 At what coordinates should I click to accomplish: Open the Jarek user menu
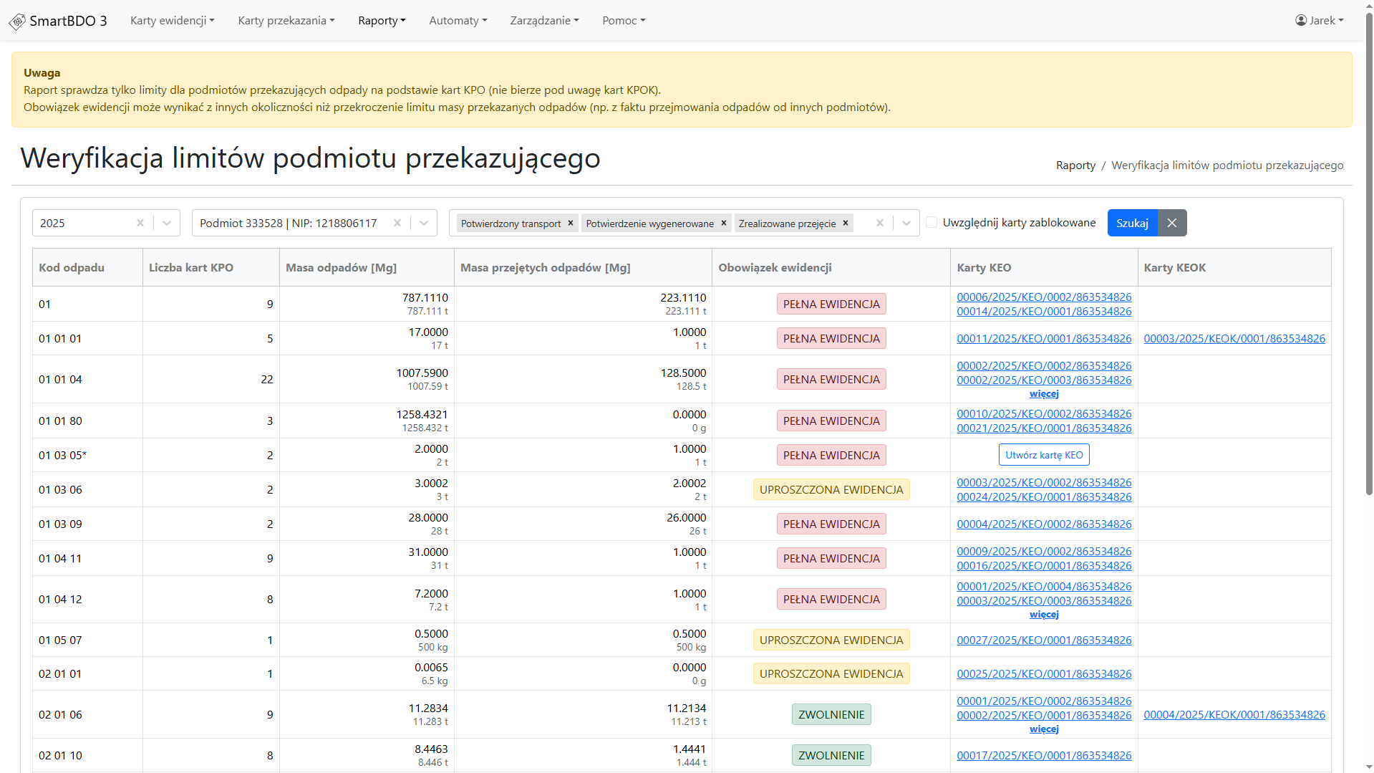[1319, 21]
